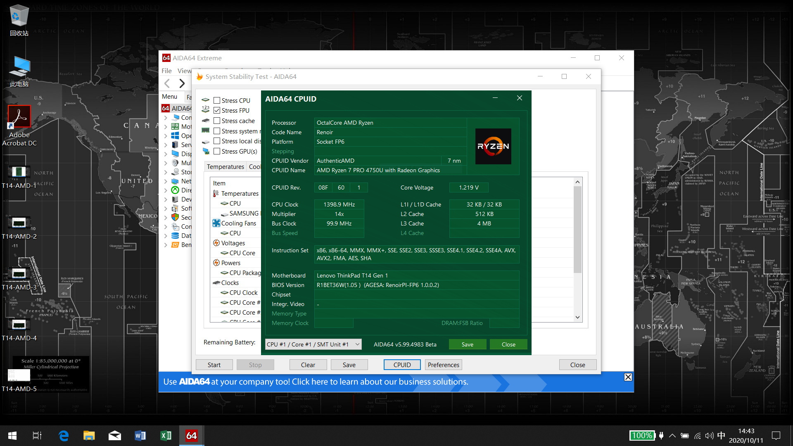The image size is (793, 446).
Task: Open the This PC desktop icon
Action: [x=19, y=71]
